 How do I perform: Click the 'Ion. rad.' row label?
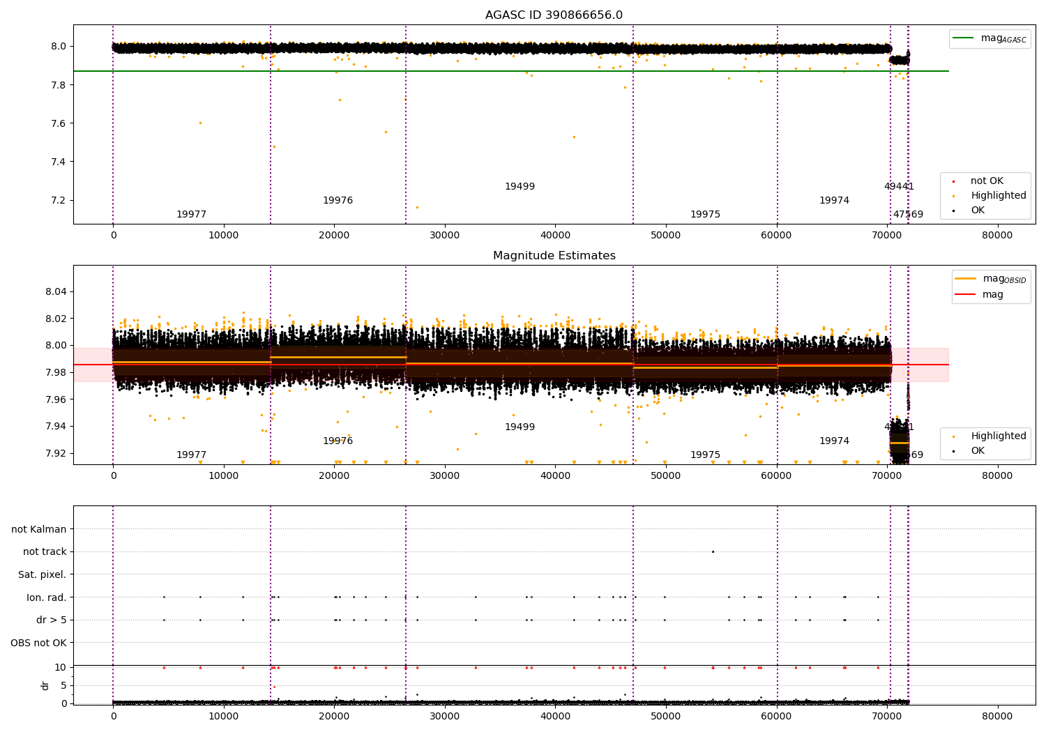click(47, 597)
